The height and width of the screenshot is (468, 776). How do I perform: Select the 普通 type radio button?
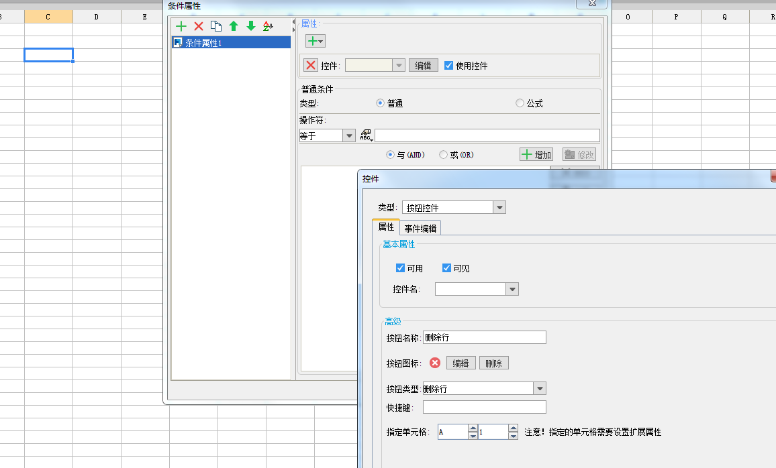pyautogui.click(x=380, y=103)
